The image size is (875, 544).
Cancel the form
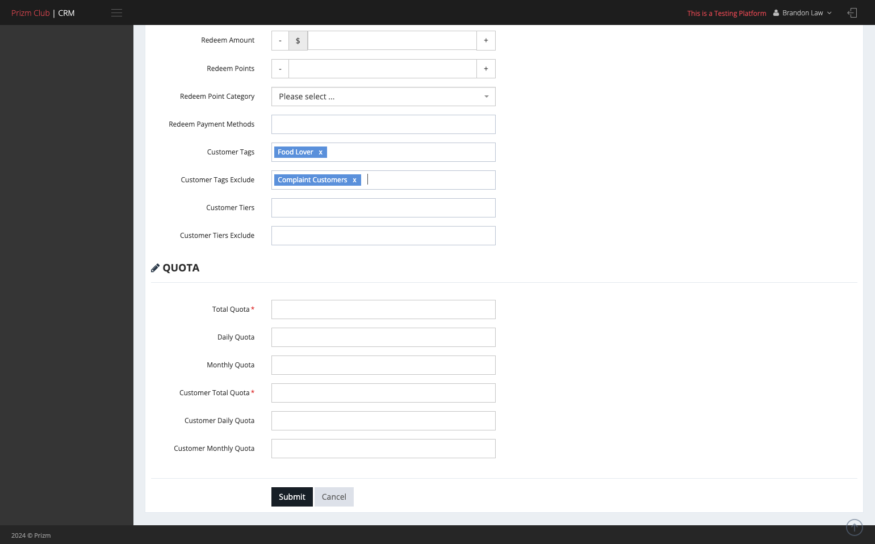click(334, 497)
